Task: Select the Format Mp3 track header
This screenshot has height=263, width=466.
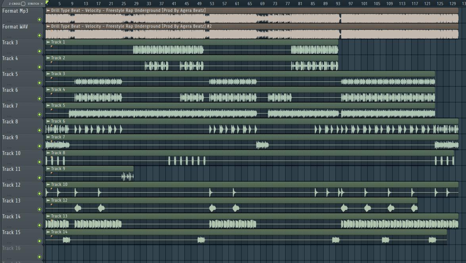Action: [x=15, y=11]
